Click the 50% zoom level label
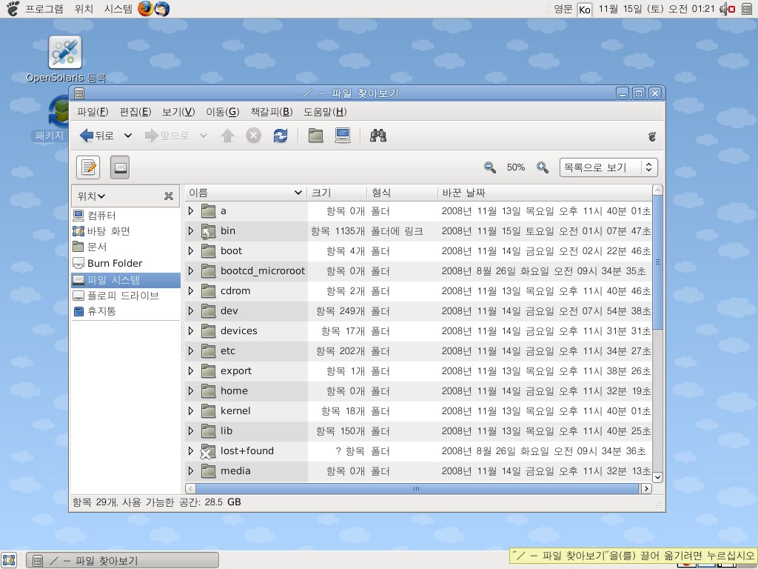The image size is (758, 569). tap(516, 167)
